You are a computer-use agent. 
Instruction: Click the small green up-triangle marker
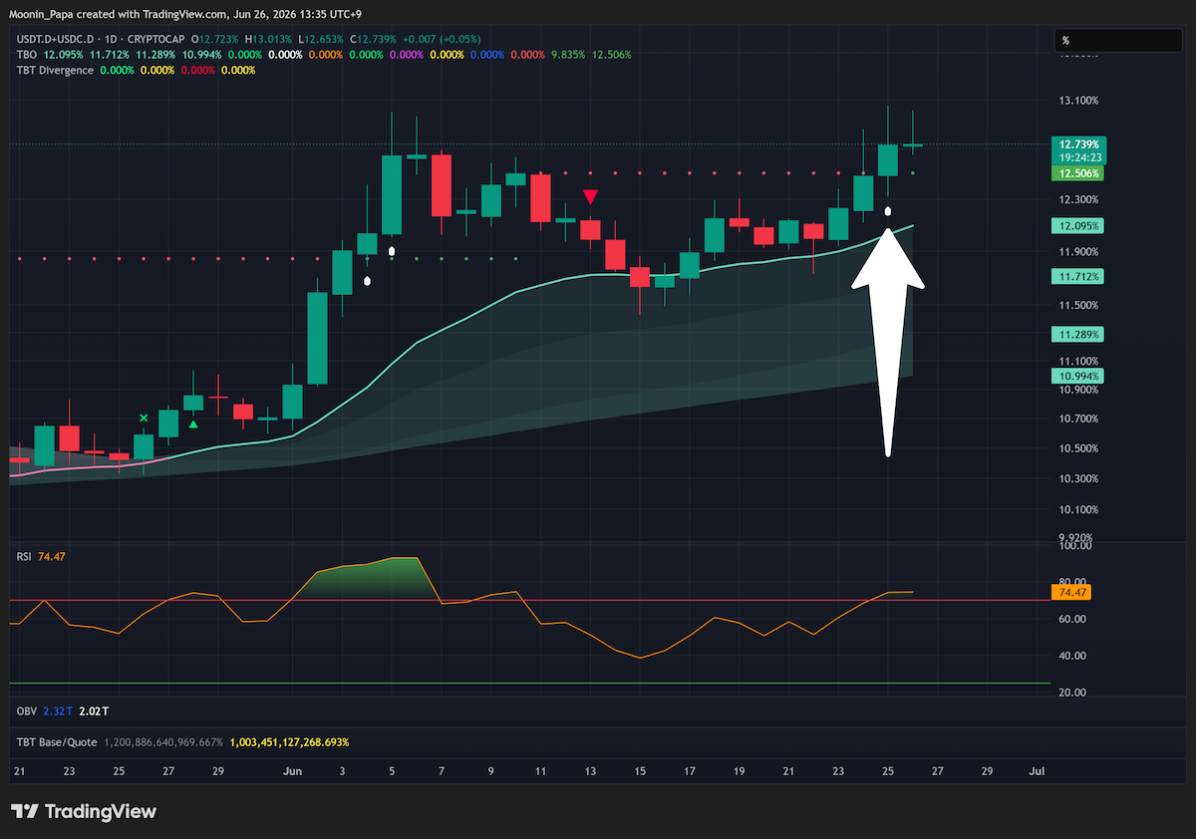193,424
